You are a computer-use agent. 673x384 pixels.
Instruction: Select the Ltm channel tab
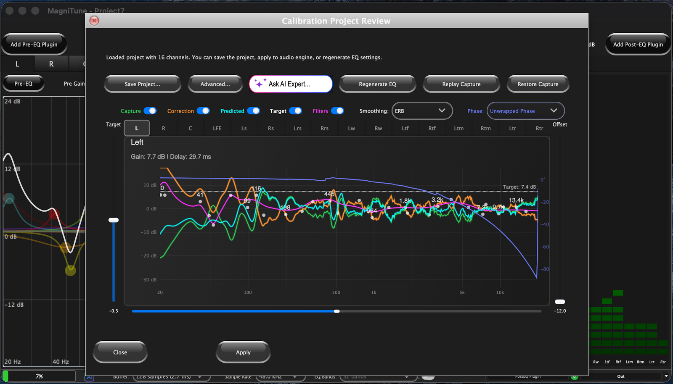click(x=458, y=128)
